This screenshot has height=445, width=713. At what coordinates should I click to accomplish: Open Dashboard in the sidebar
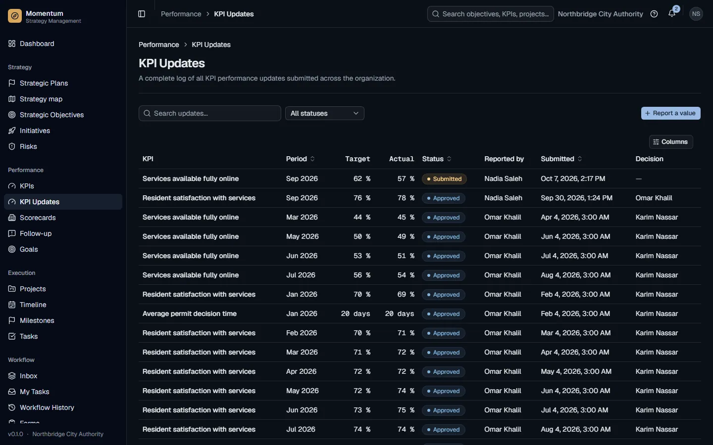(x=63, y=44)
